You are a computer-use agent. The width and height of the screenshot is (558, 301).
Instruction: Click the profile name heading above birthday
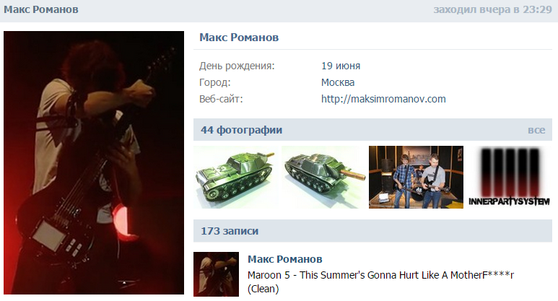point(239,38)
